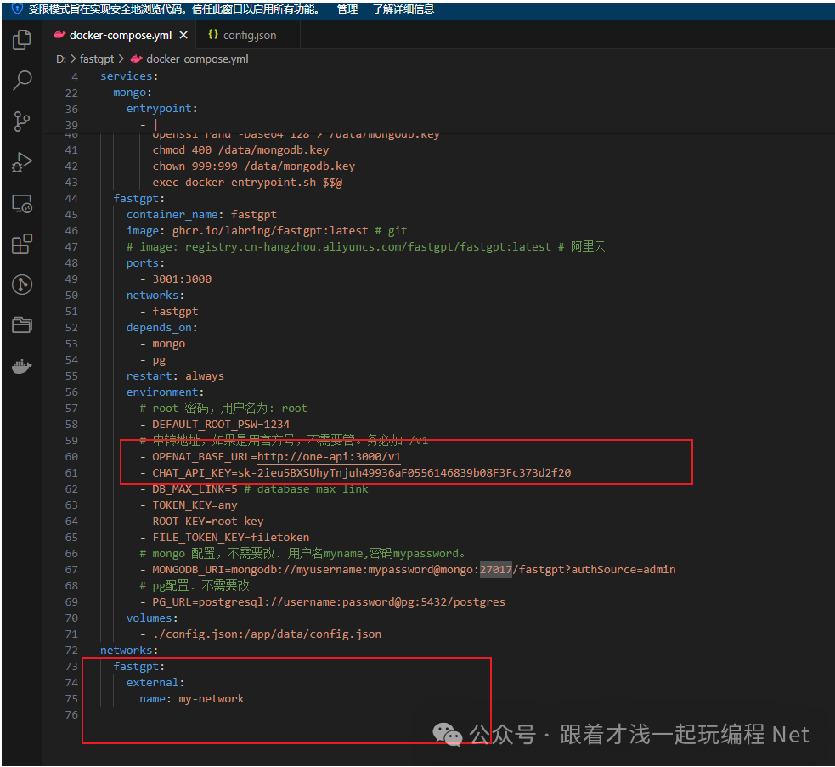Click the 了解详细信息 link
835x767 pixels.
[x=403, y=9]
